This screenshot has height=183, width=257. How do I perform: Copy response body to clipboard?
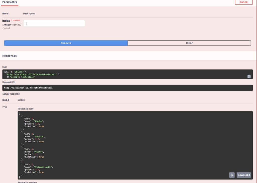[x=232, y=175]
